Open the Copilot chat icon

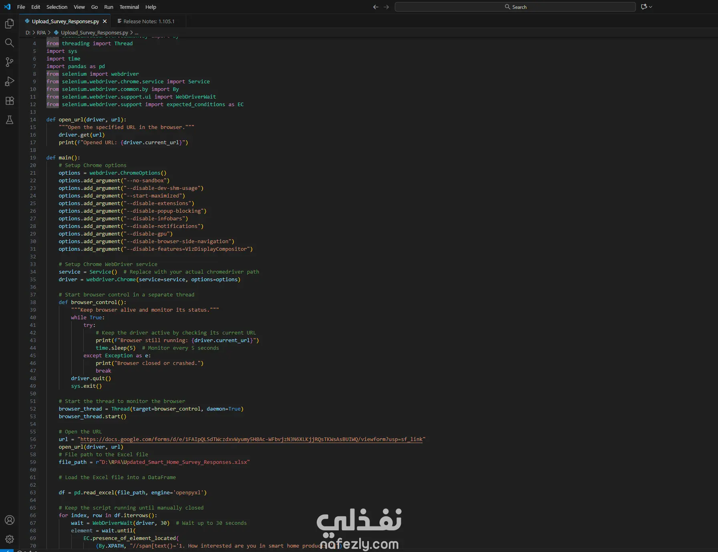pyautogui.click(x=644, y=7)
